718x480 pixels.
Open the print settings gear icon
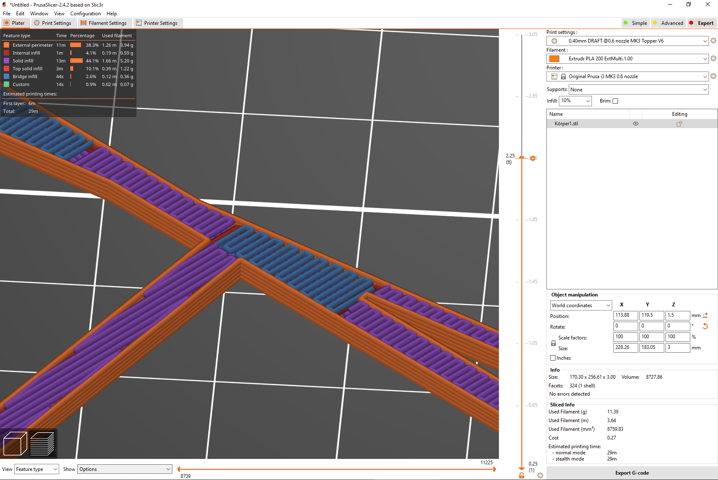pyautogui.click(x=713, y=41)
